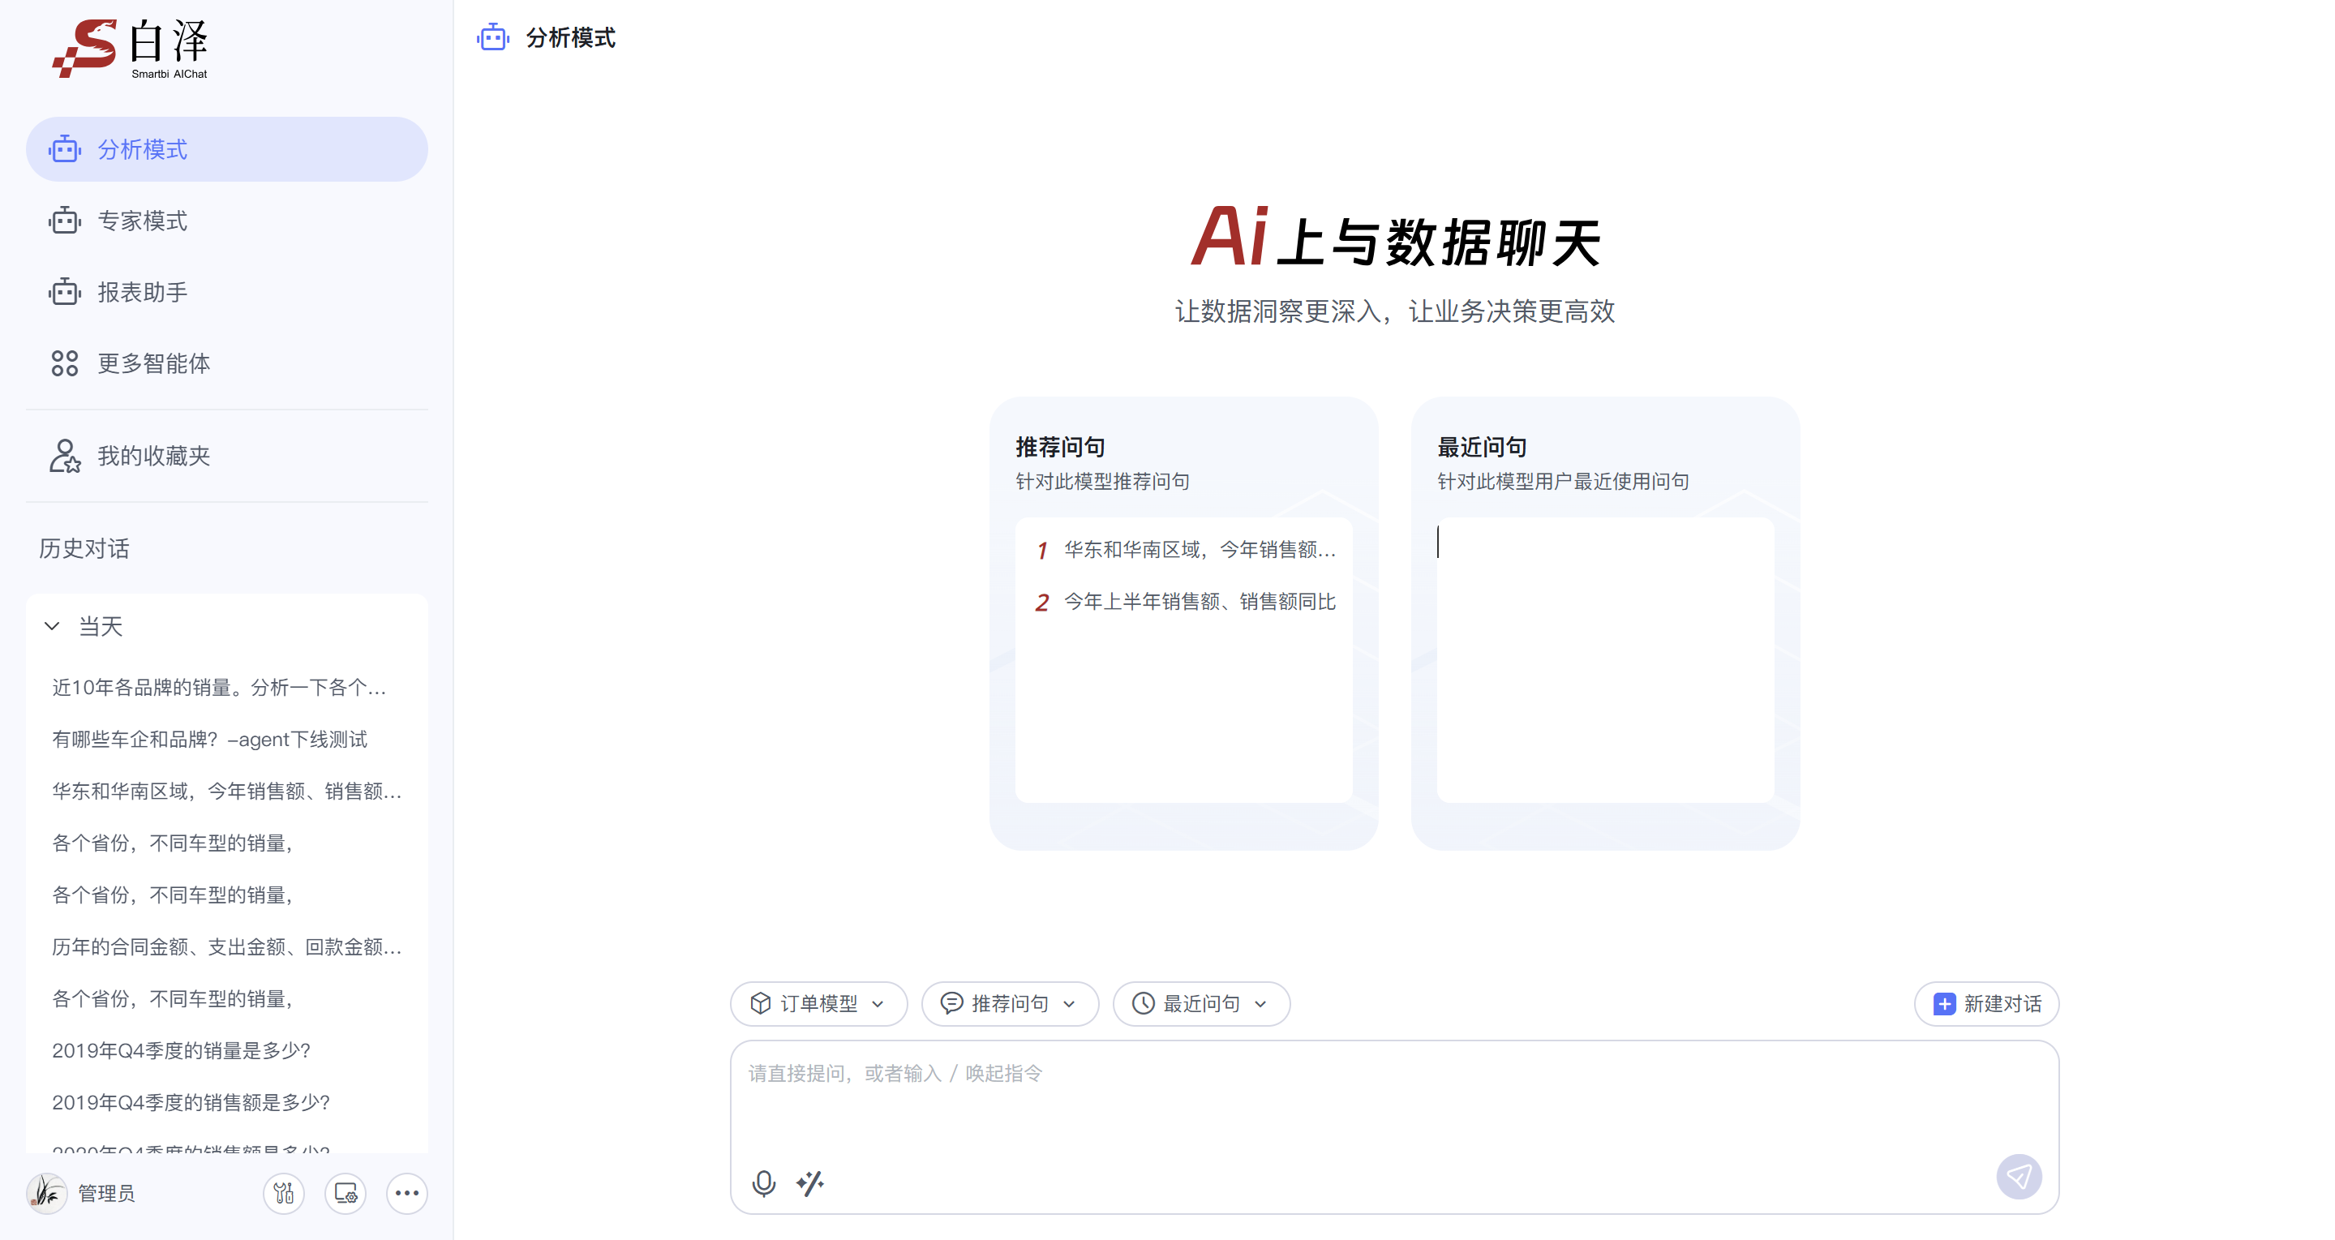The image size is (2335, 1240).
Task: Expand the 推荐问句 dropdown arrow
Action: pos(1069,1004)
